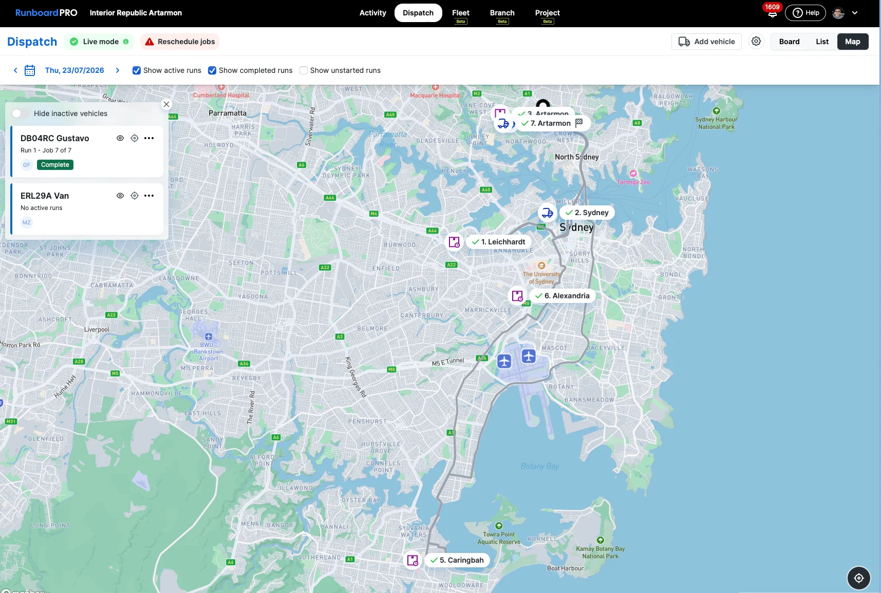
Task: Click the RunboardPRO logo
Action: click(46, 13)
